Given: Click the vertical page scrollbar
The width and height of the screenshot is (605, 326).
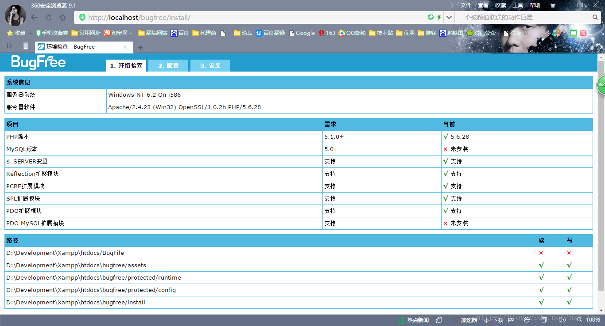Looking at the screenshot, I should click(x=601, y=176).
